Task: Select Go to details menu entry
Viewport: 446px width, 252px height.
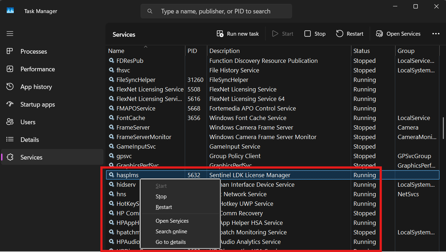Action: click(x=171, y=242)
